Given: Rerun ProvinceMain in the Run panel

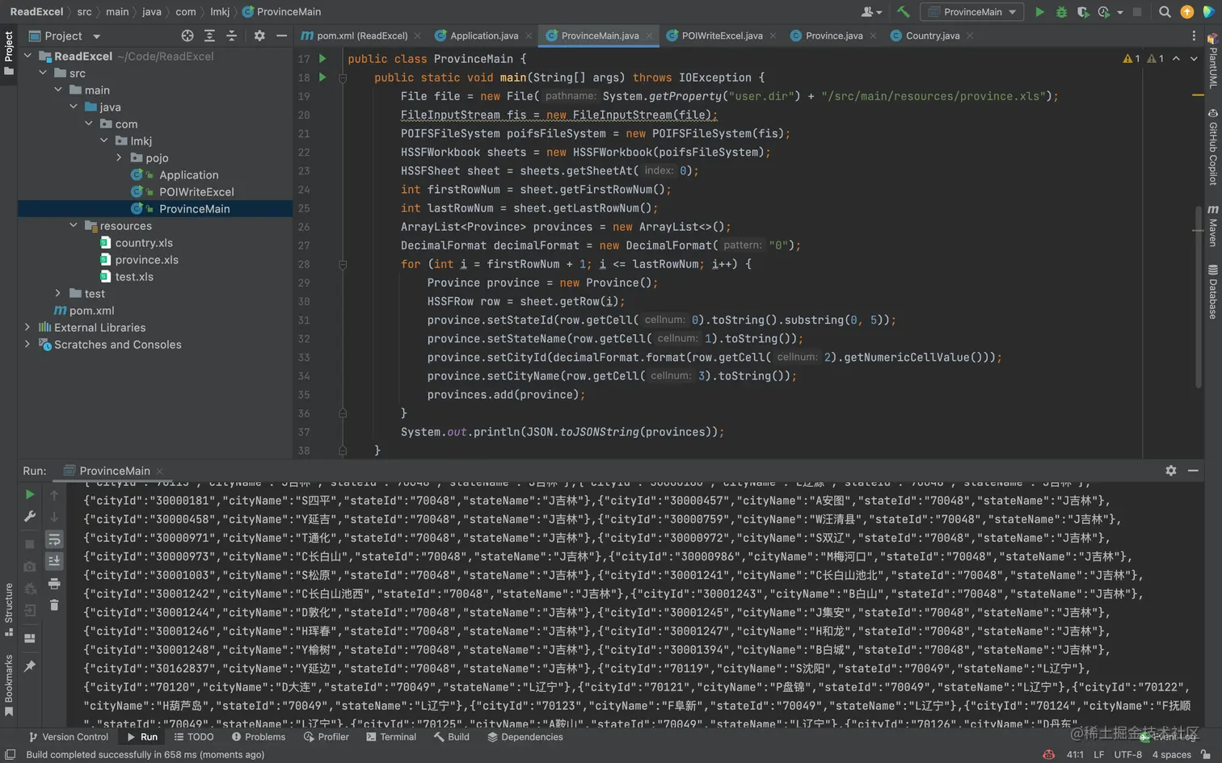Looking at the screenshot, I should 30,494.
